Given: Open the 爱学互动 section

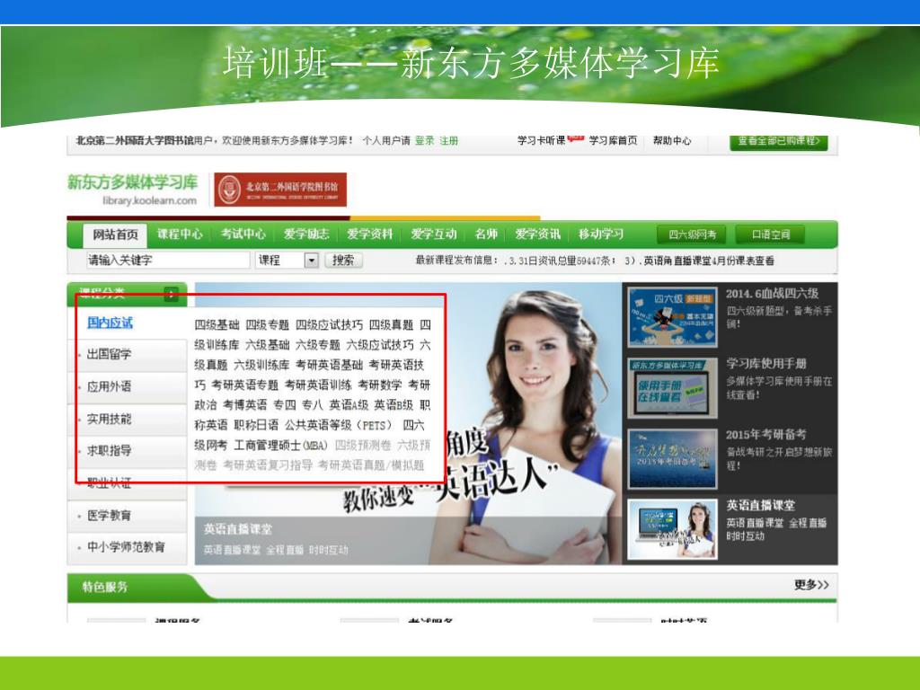Looking at the screenshot, I should (434, 234).
